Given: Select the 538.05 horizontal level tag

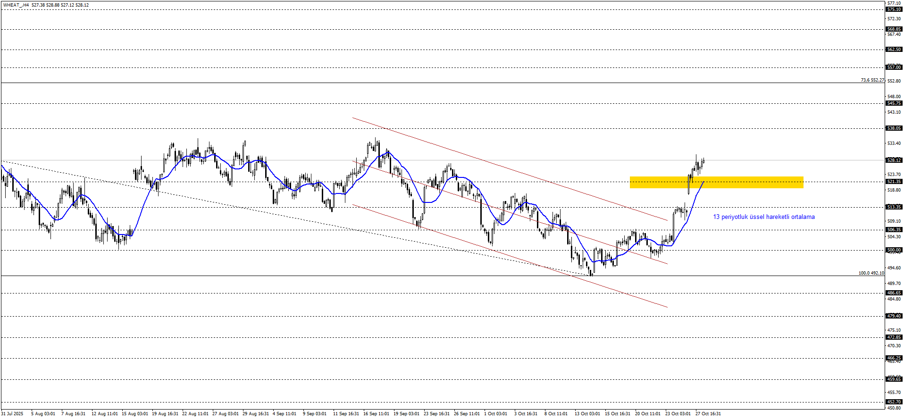Looking at the screenshot, I should tap(894, 128).
